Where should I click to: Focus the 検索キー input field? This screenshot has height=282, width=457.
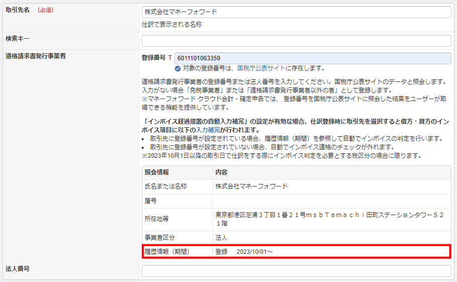[296, 41]
